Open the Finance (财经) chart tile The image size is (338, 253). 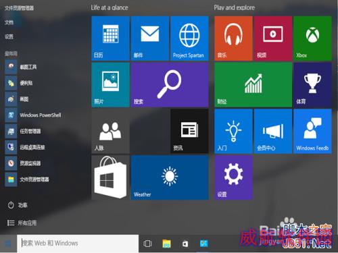254,84
